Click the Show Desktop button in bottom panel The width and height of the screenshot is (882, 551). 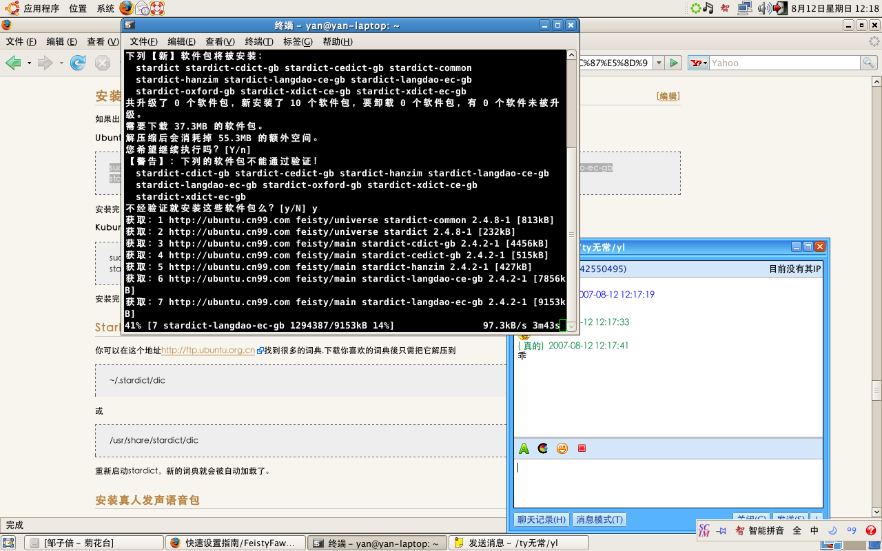[8, 543]
